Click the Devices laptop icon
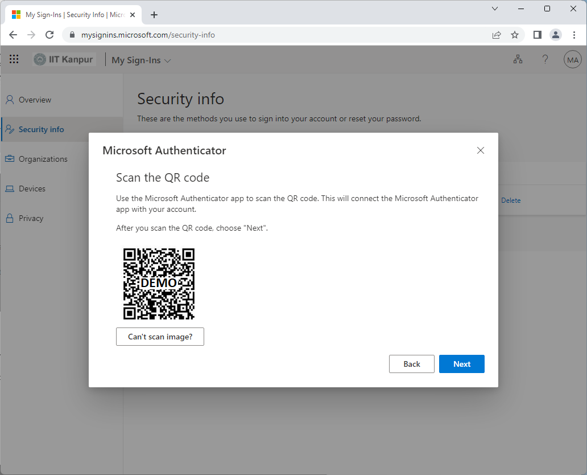This screenshot has width=587, height=475. (10, 189)
